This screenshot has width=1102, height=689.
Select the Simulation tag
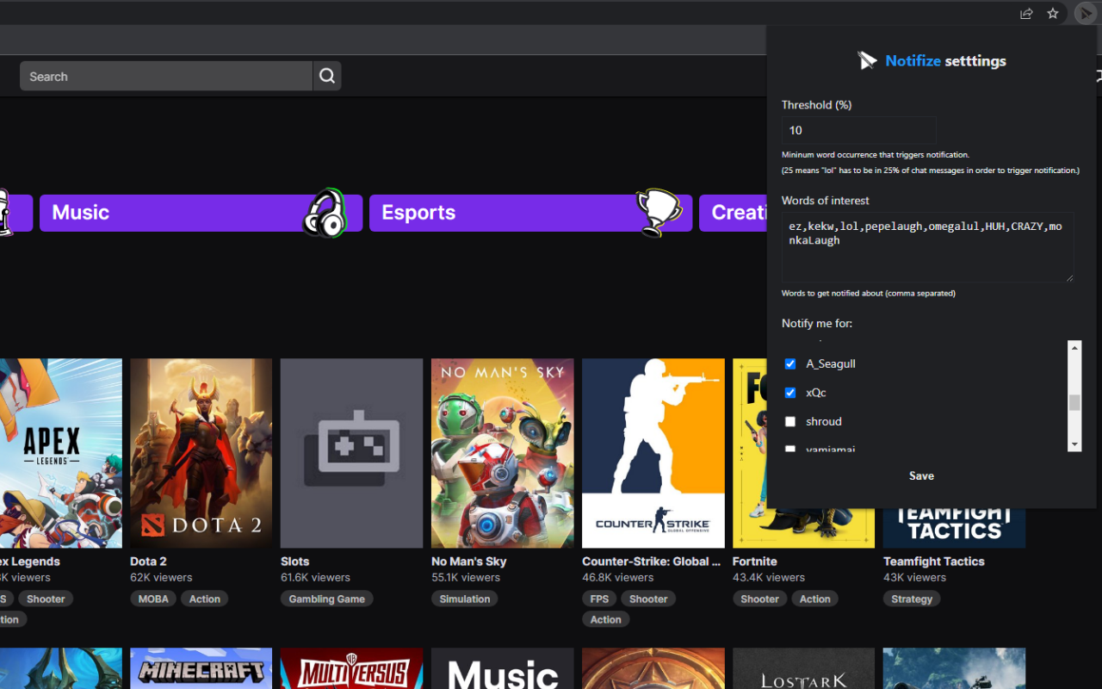coord(465,599)
